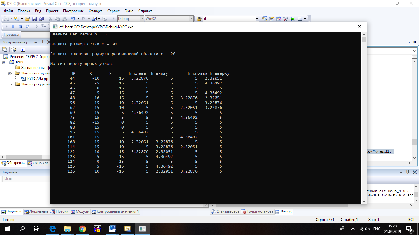Open the Справка menu
Viewport: 419px width, 235px height.
[145, 11]
